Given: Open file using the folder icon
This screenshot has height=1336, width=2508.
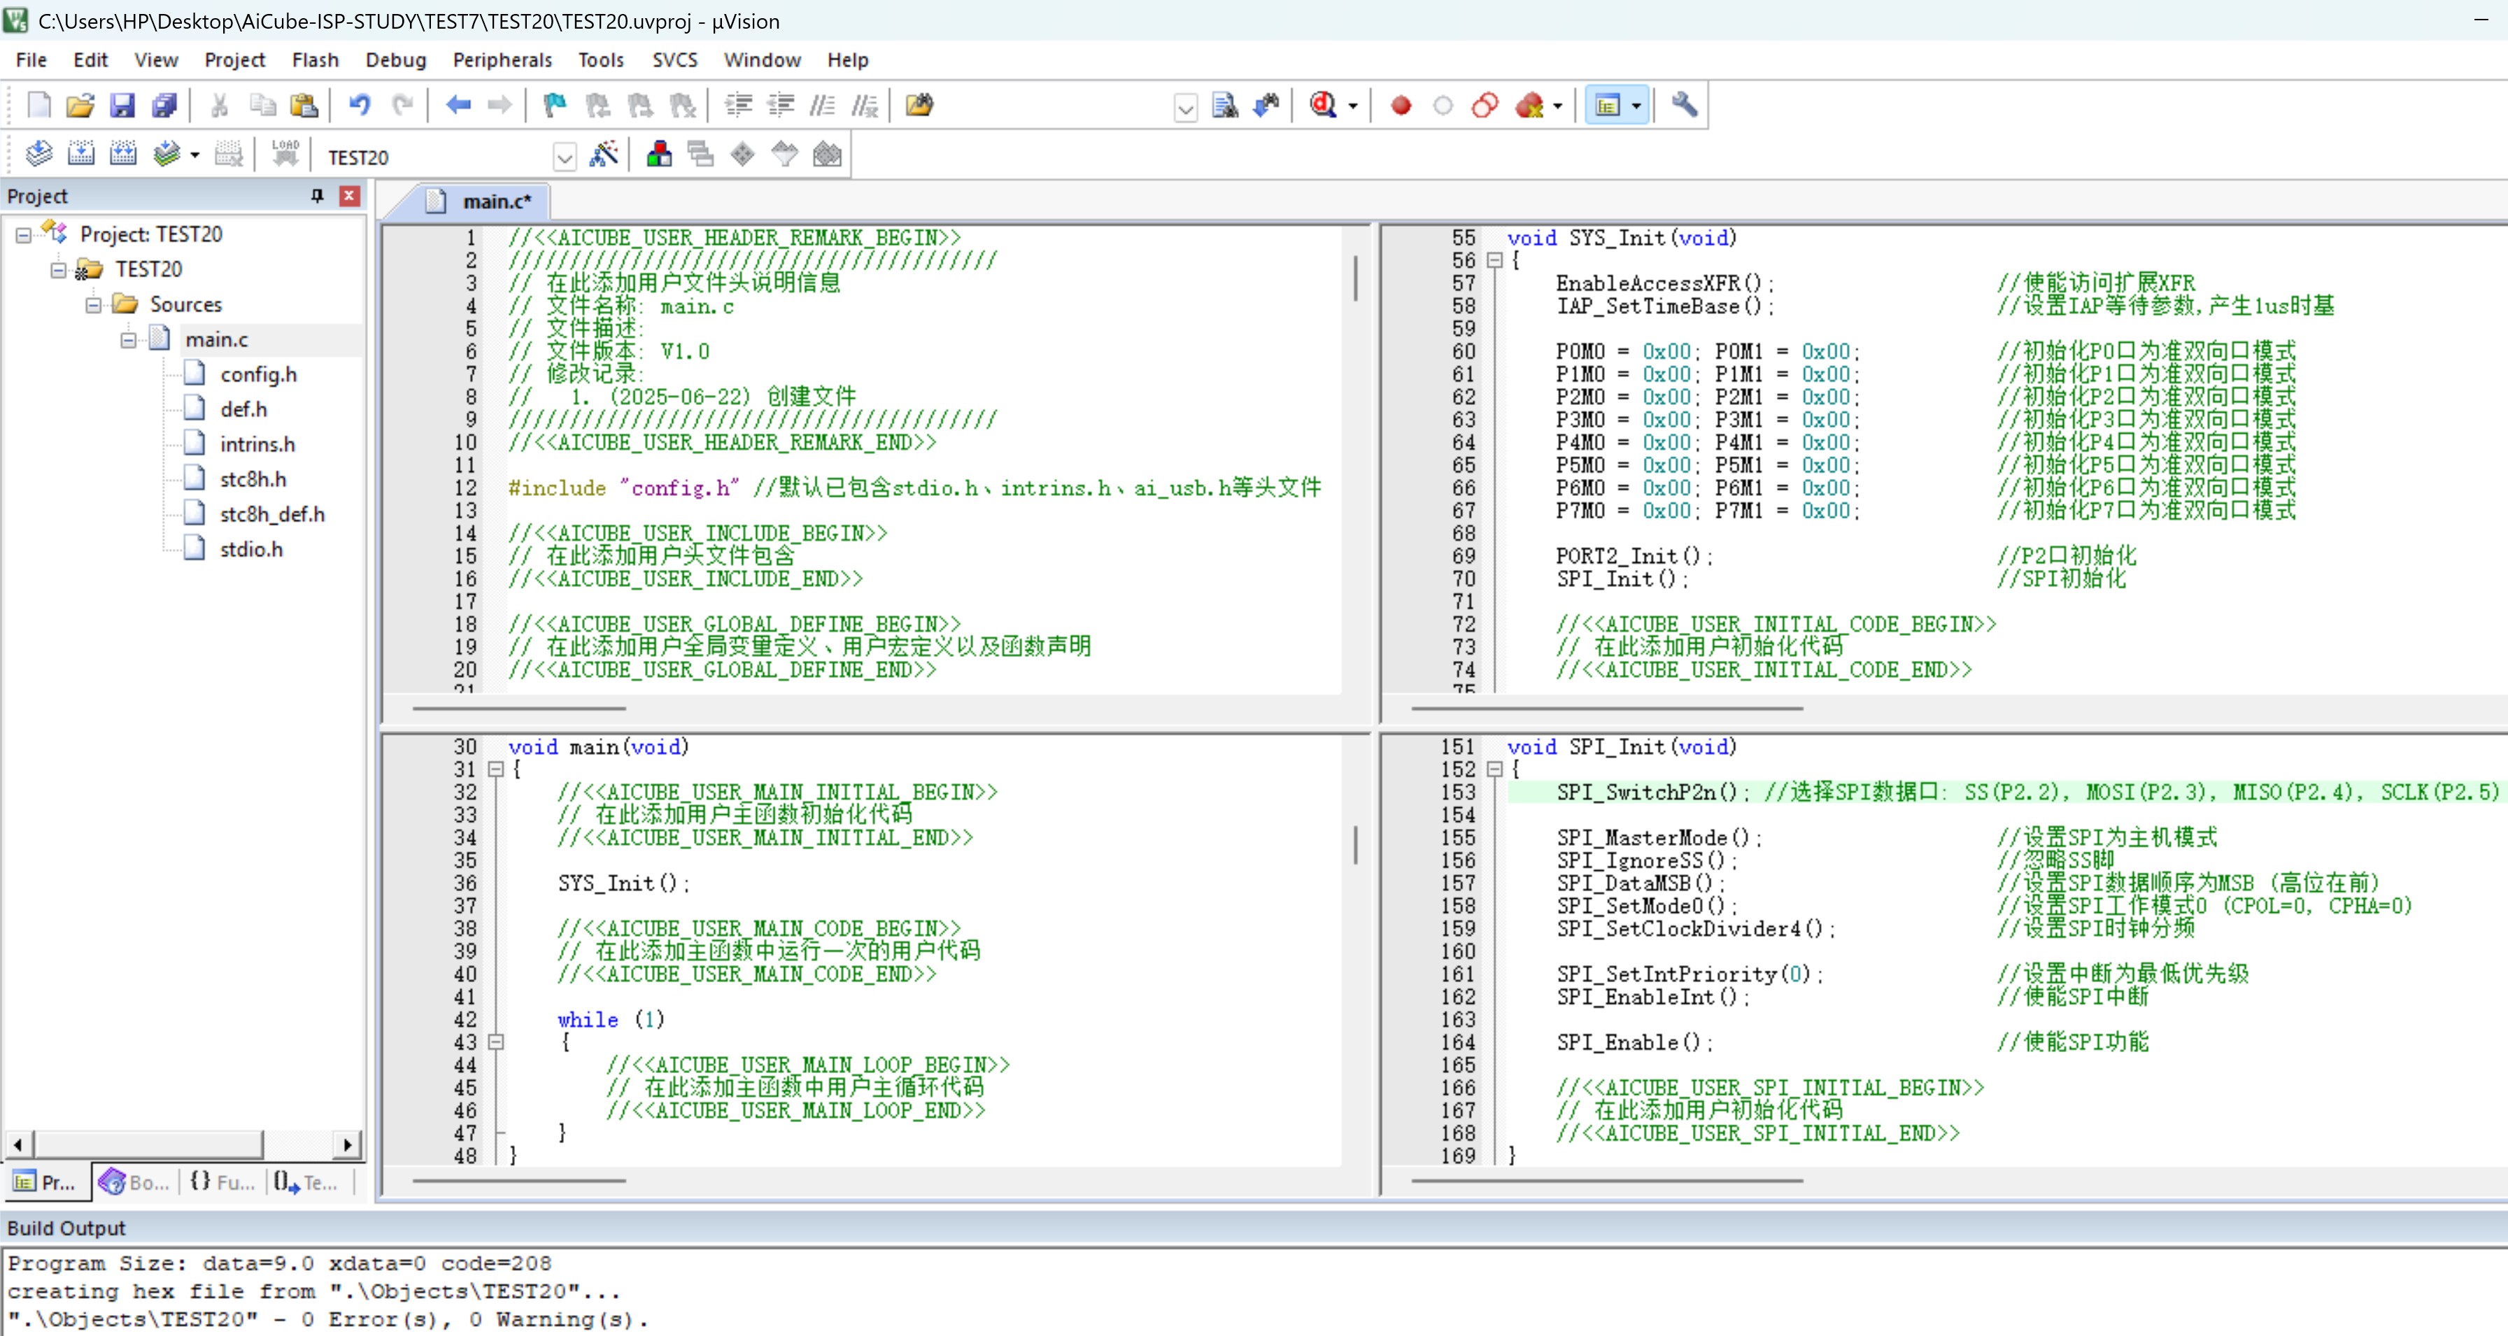Looking at the screenshot, I should pos(80,105).
